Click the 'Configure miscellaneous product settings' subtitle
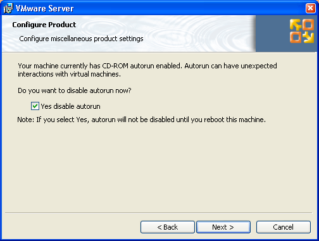The height and width of the screenshot is (241, 319). [81, 39]
